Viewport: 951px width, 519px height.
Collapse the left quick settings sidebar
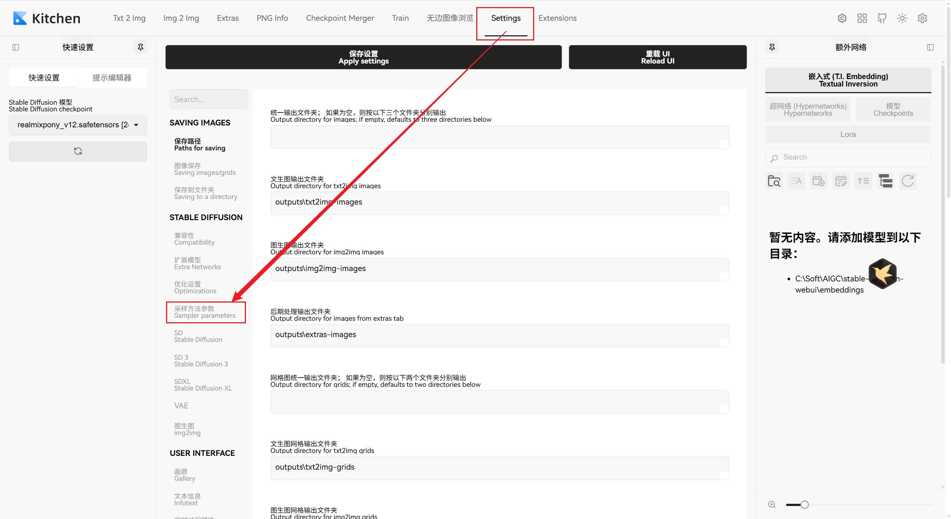click(16, 47)
